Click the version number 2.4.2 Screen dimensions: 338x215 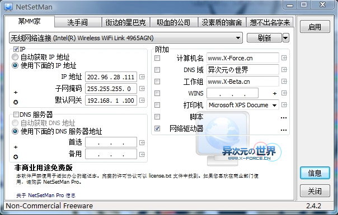point(313,206)
